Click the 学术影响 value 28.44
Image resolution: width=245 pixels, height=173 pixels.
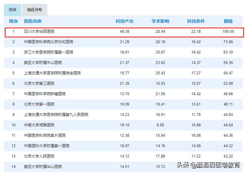(x=160, y=31)
